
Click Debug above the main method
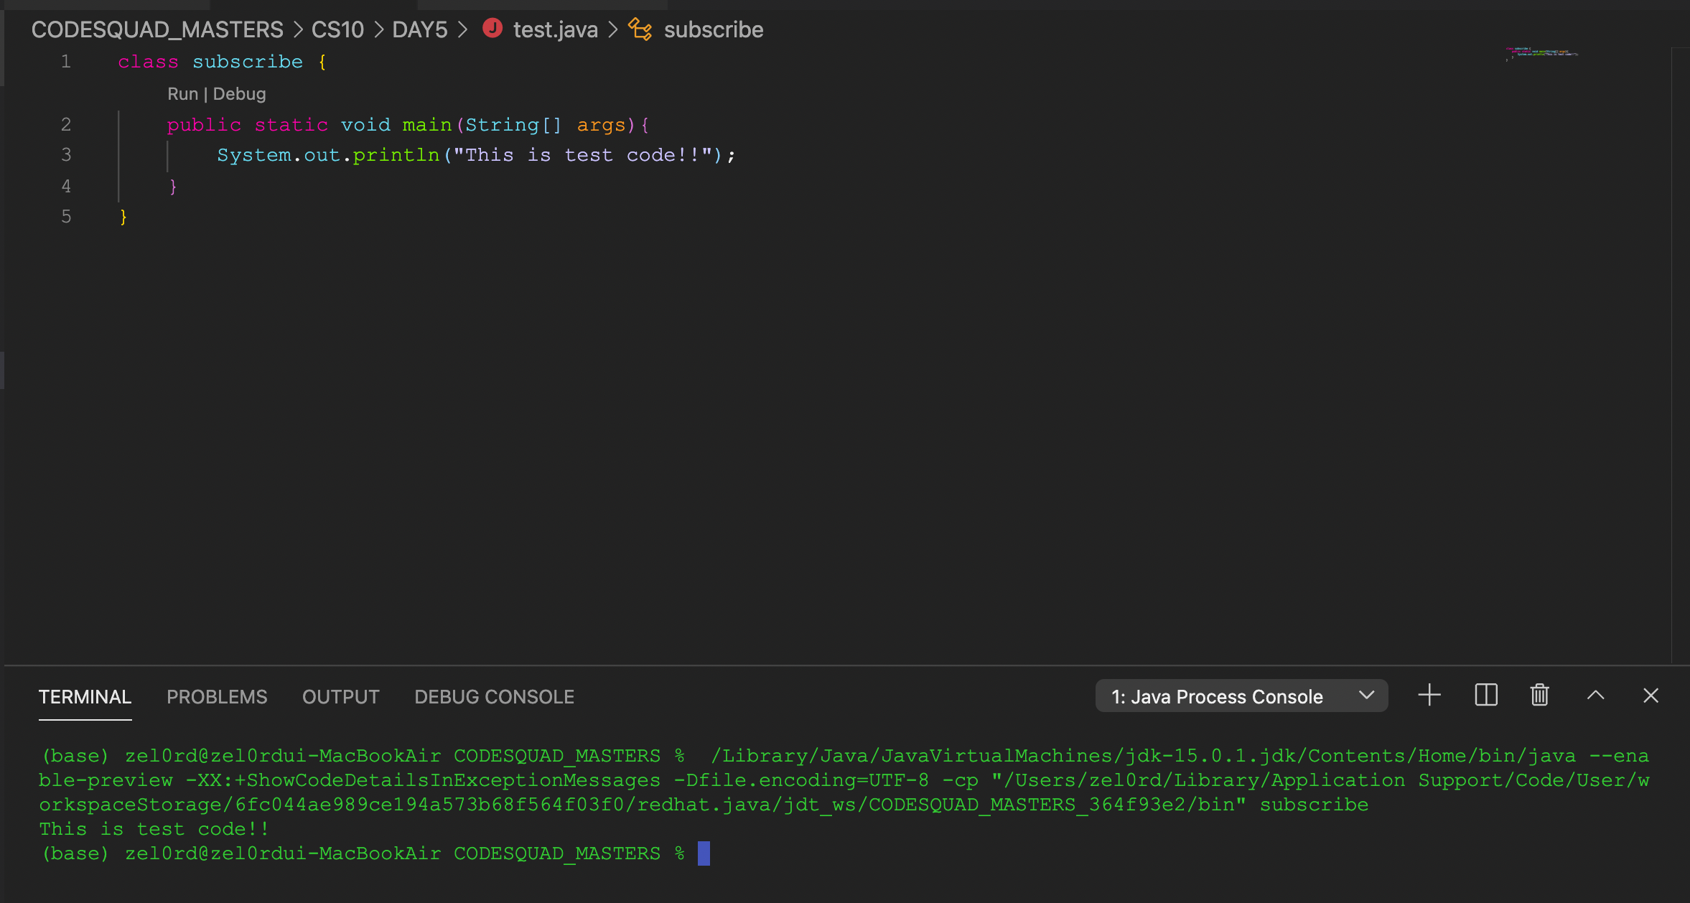(239, 94)
